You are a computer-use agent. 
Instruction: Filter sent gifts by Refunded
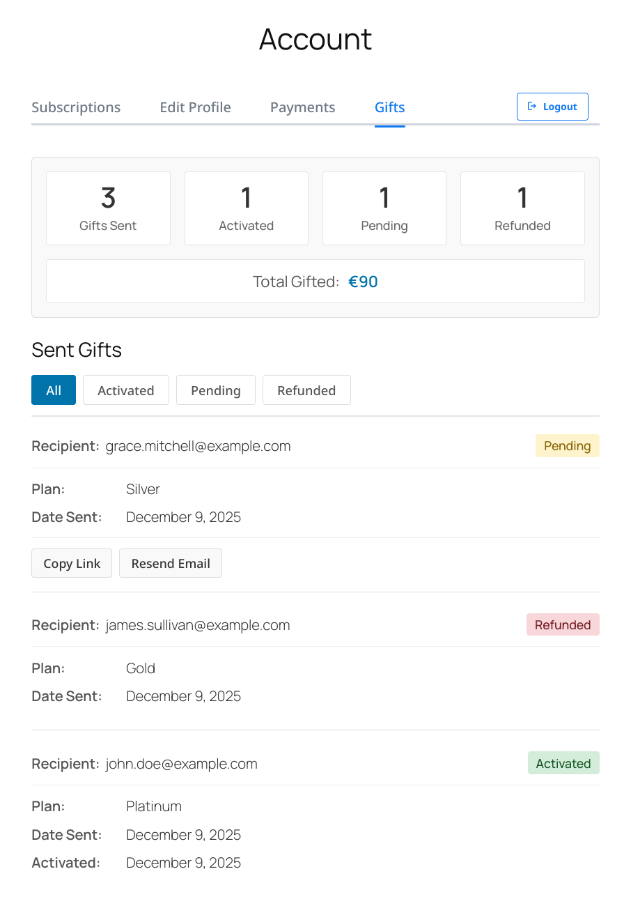[x=306, y=390]
